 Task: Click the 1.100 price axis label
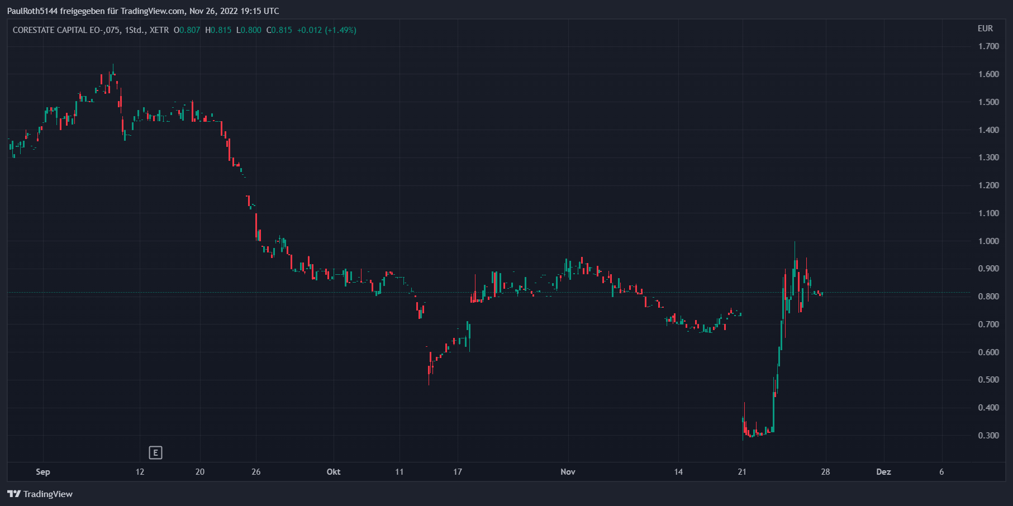point(988,213)
